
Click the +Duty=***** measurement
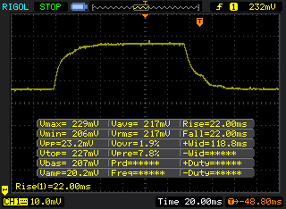click(212, 163)
